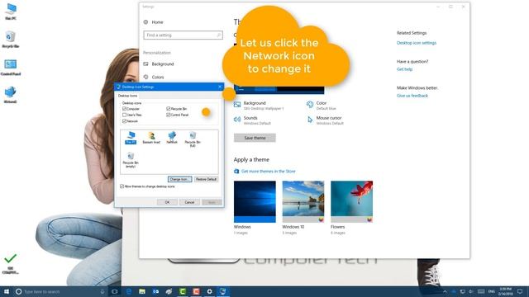Open Task View from the taskbar
This screenshot has height=297, width=529.
[x=115, y=291]
